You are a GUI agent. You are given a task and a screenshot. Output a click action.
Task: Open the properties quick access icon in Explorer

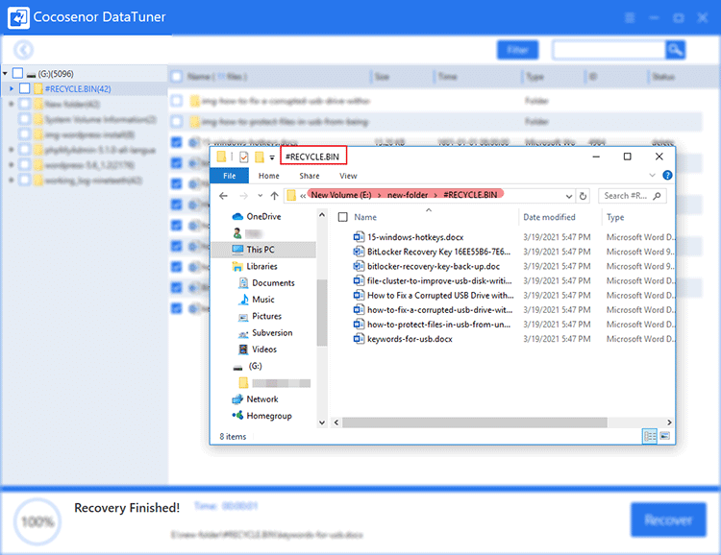[244, 157]
